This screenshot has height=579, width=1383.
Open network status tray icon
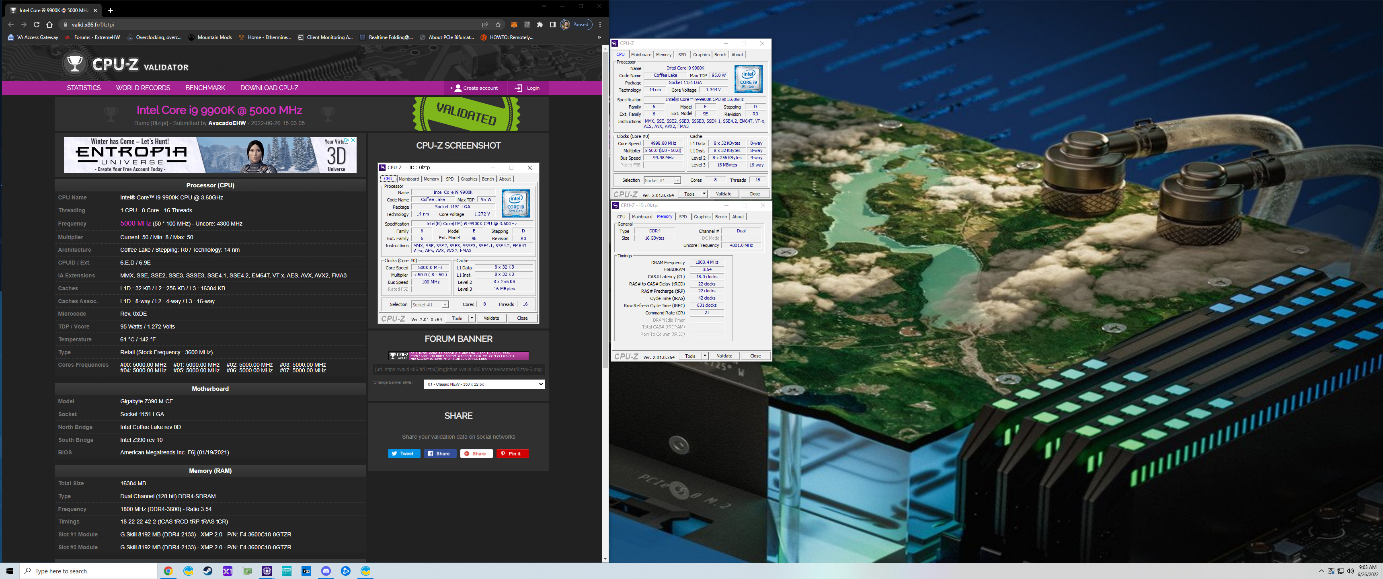pos(1341,571)
